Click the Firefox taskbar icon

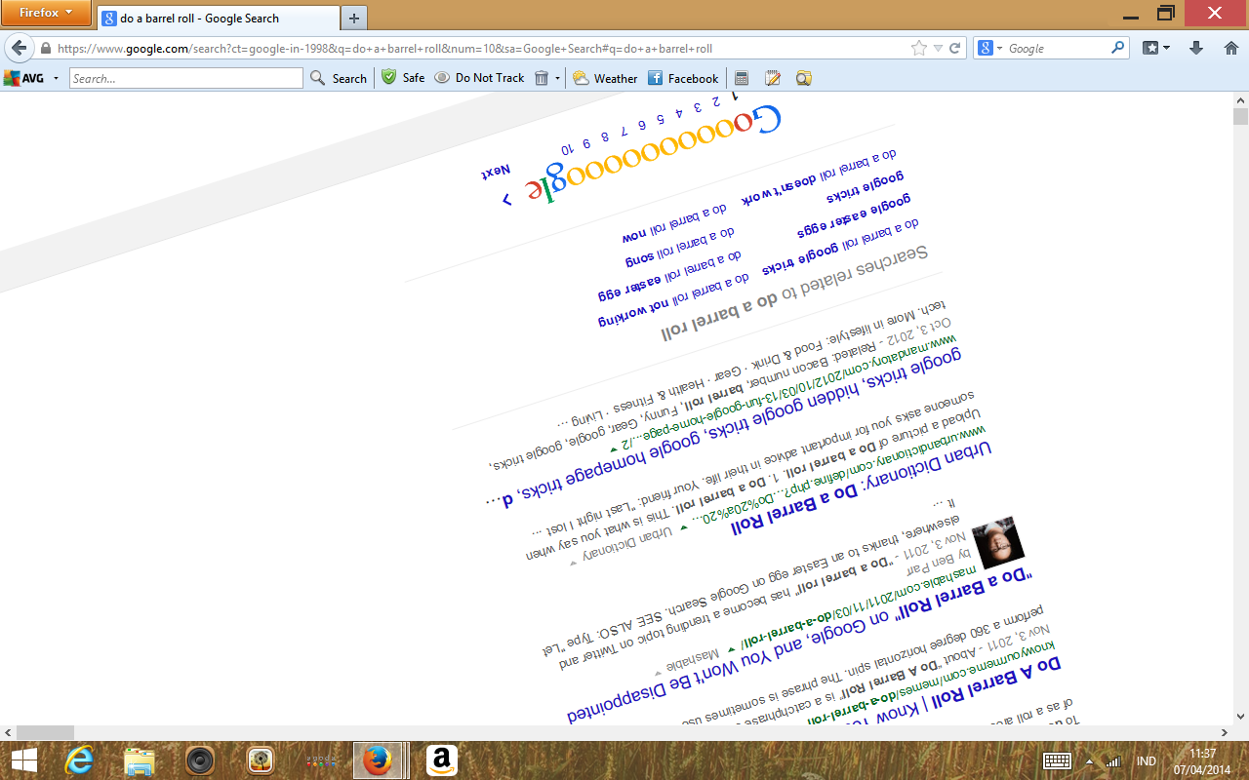click(x=379, y=760)
